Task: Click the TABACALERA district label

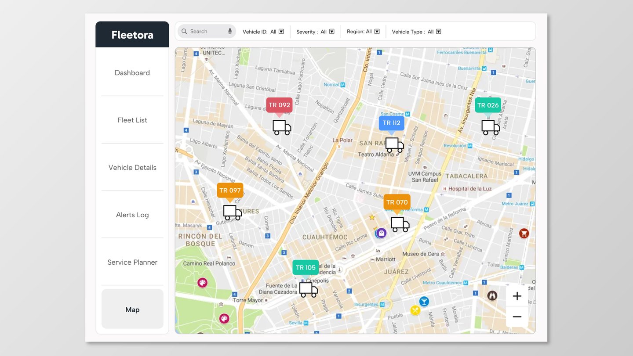Action: [x=466, y=176]
